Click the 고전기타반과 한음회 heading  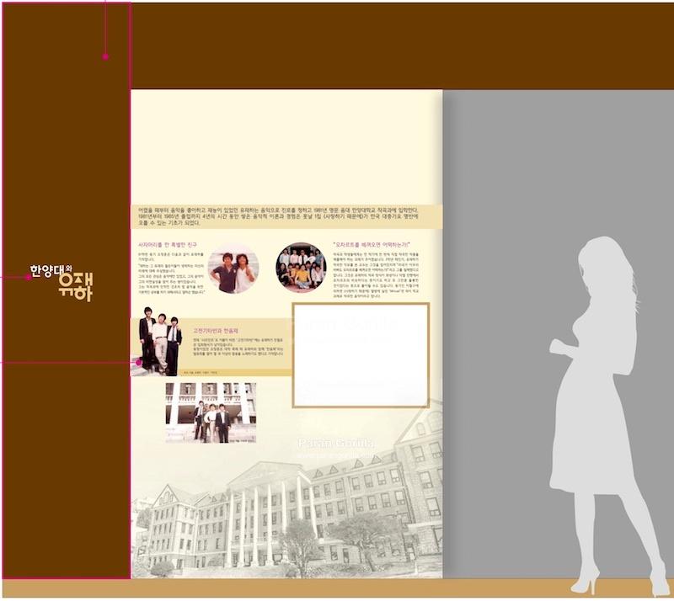[217, 331]
